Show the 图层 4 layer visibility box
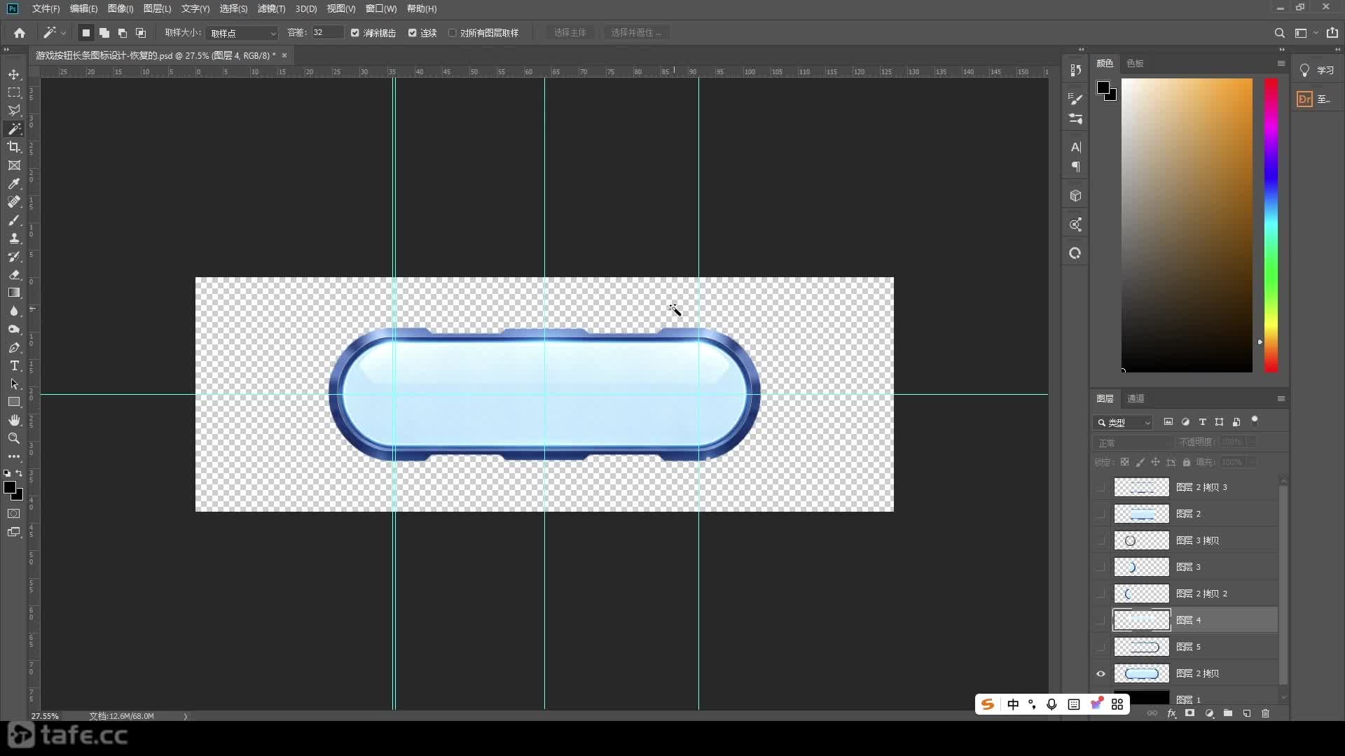 (1101, 620)
